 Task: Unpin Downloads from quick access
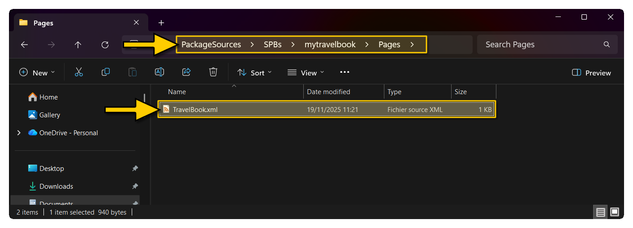(x=135, y=187)
